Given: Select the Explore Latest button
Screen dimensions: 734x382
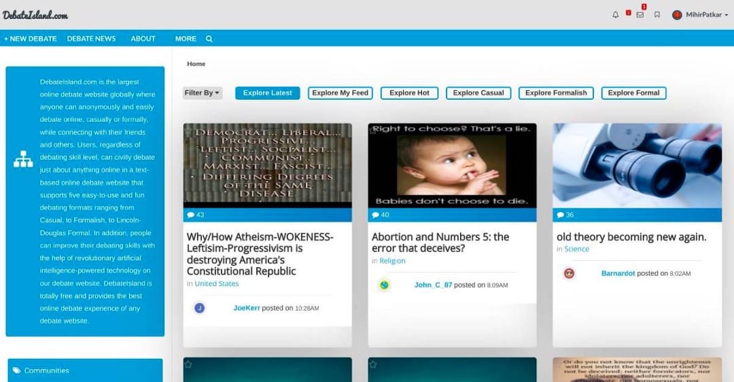Looking at the screenshot, I should pyautogui.click(x=267, y=93).
